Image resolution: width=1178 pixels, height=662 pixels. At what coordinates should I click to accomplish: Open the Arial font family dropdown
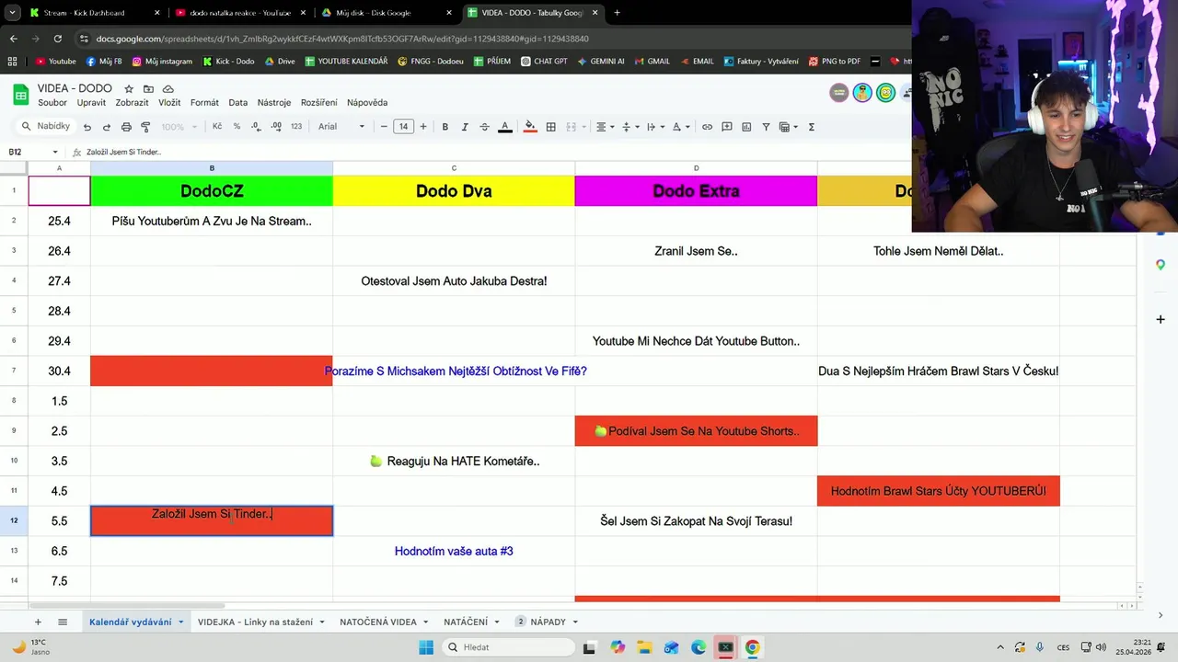click(341, 127)
